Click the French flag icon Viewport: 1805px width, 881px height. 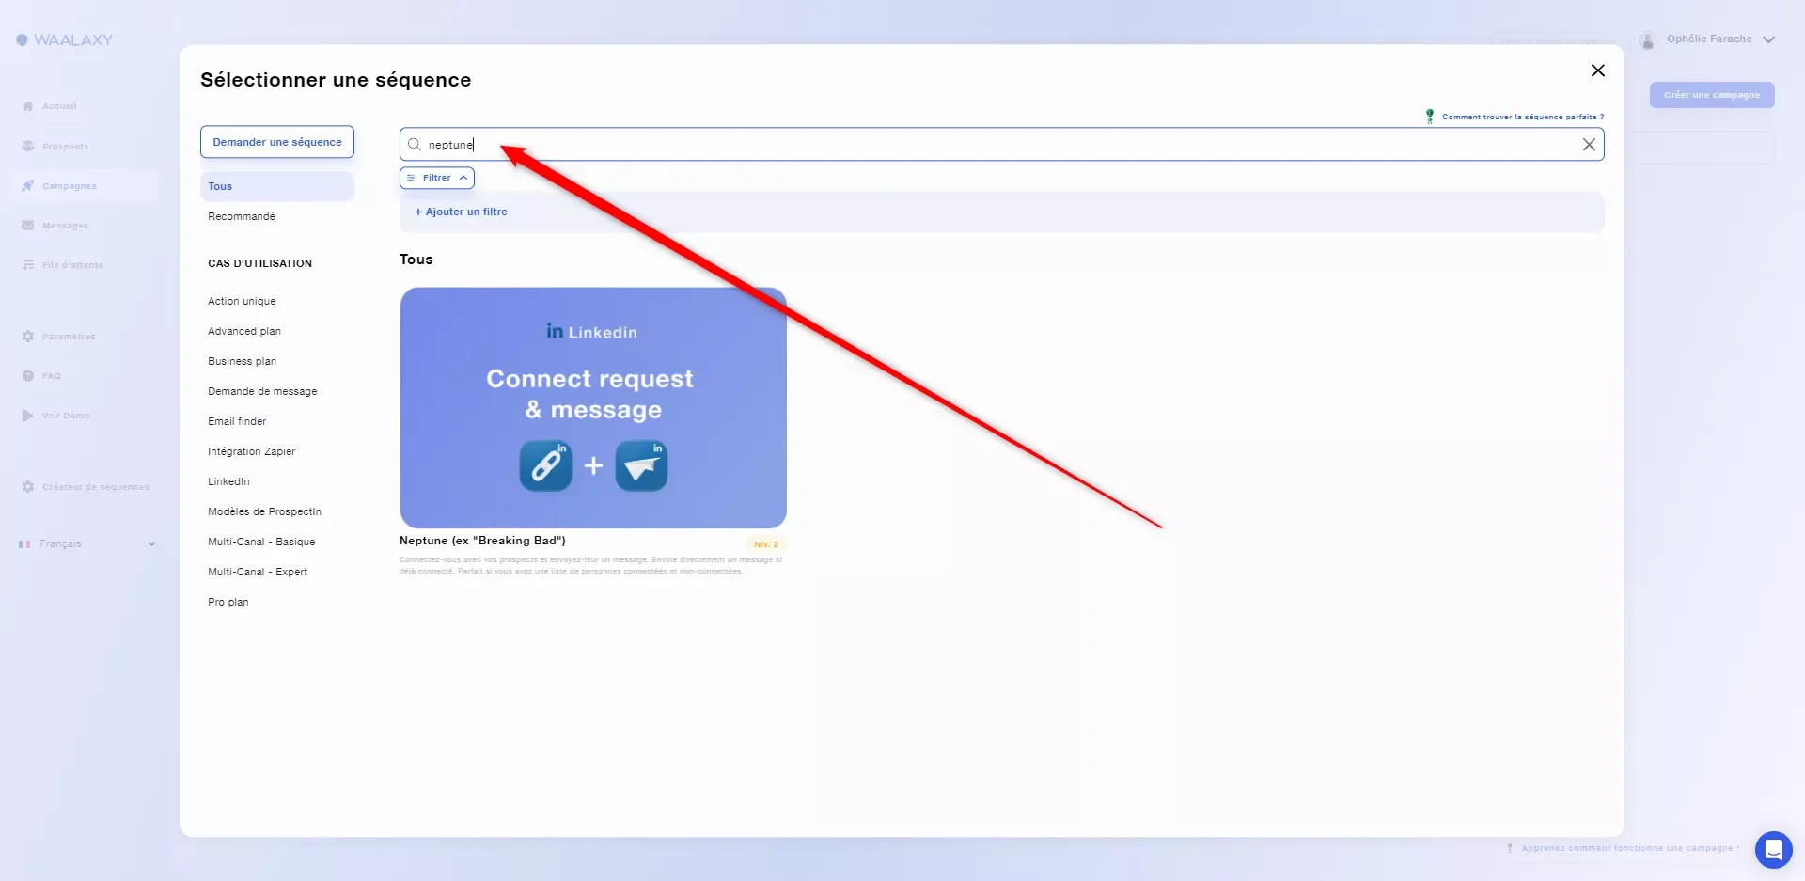tap(24, 544)
